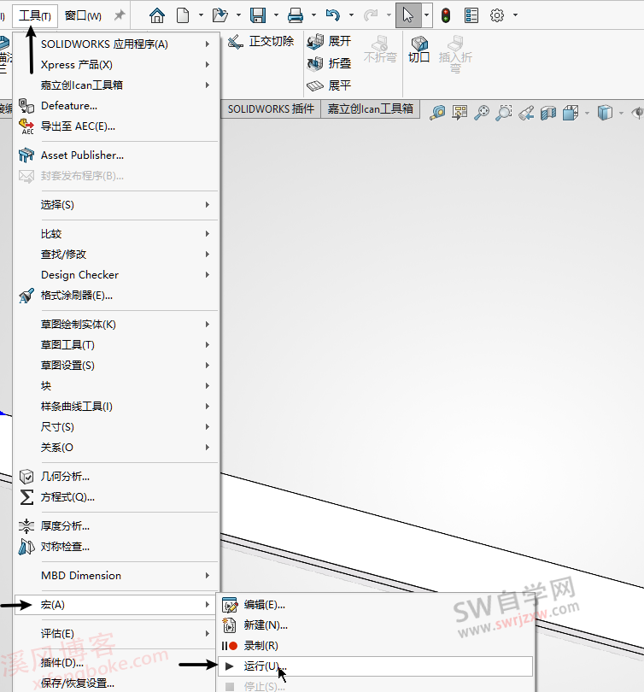Click the pin icon next to the 窗口 menu
This screenshot has width=644, height=692.
(119, 15)
